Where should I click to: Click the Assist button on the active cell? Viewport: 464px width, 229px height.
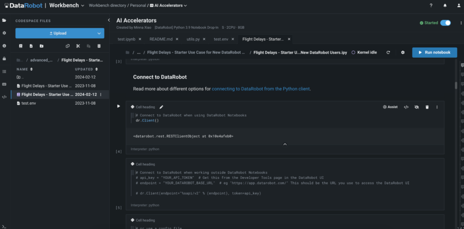click(x=390, y=107)
